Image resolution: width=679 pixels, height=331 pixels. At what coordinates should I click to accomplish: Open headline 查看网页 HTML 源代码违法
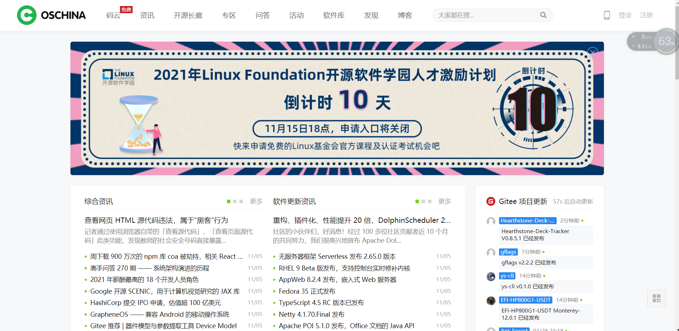156,220
